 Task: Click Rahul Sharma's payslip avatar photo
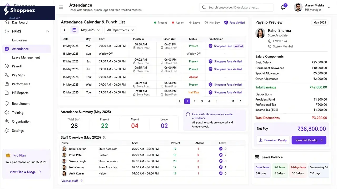tap(260, 33)
